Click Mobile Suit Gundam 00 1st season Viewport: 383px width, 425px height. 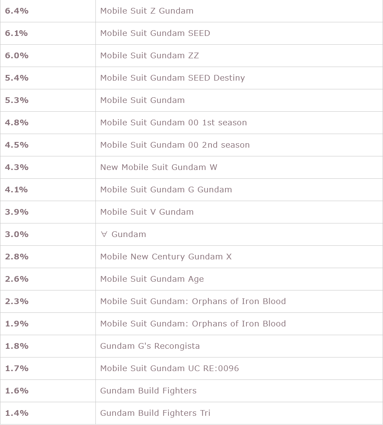[x=174, y=123]
